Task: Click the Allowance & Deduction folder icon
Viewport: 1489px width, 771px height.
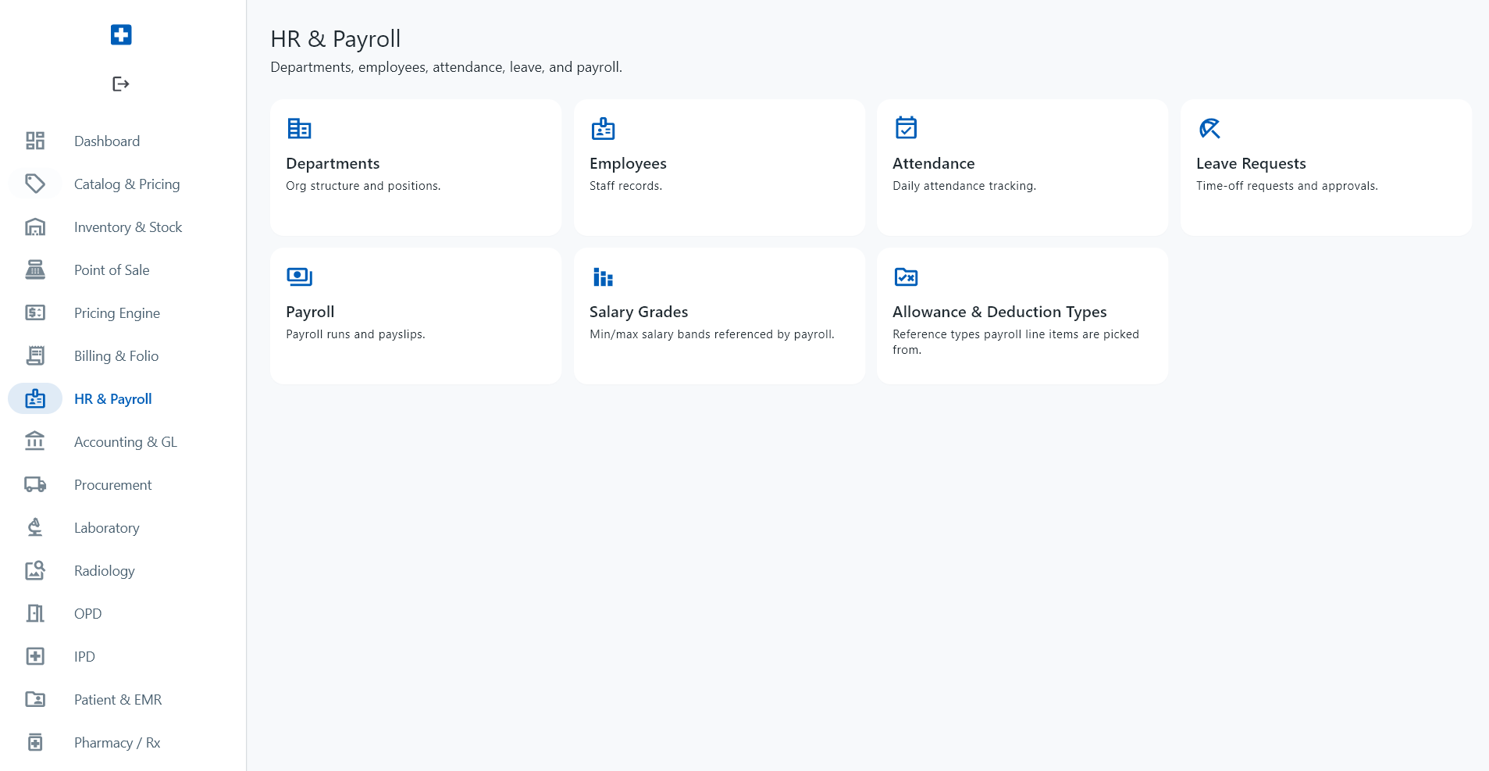Action: (x=906, y=277)
